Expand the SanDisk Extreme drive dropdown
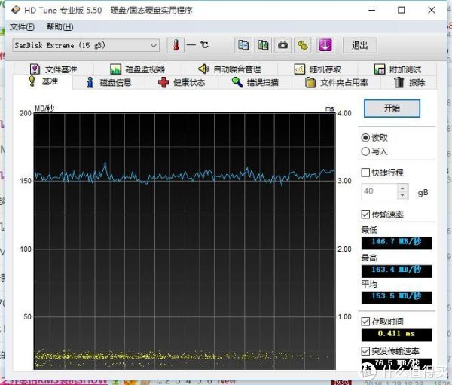 [x=86, y=45]
